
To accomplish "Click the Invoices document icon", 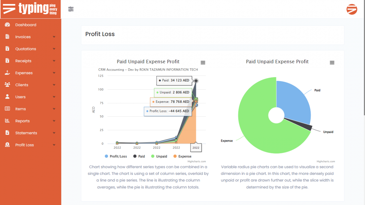I will click(7, 37).
